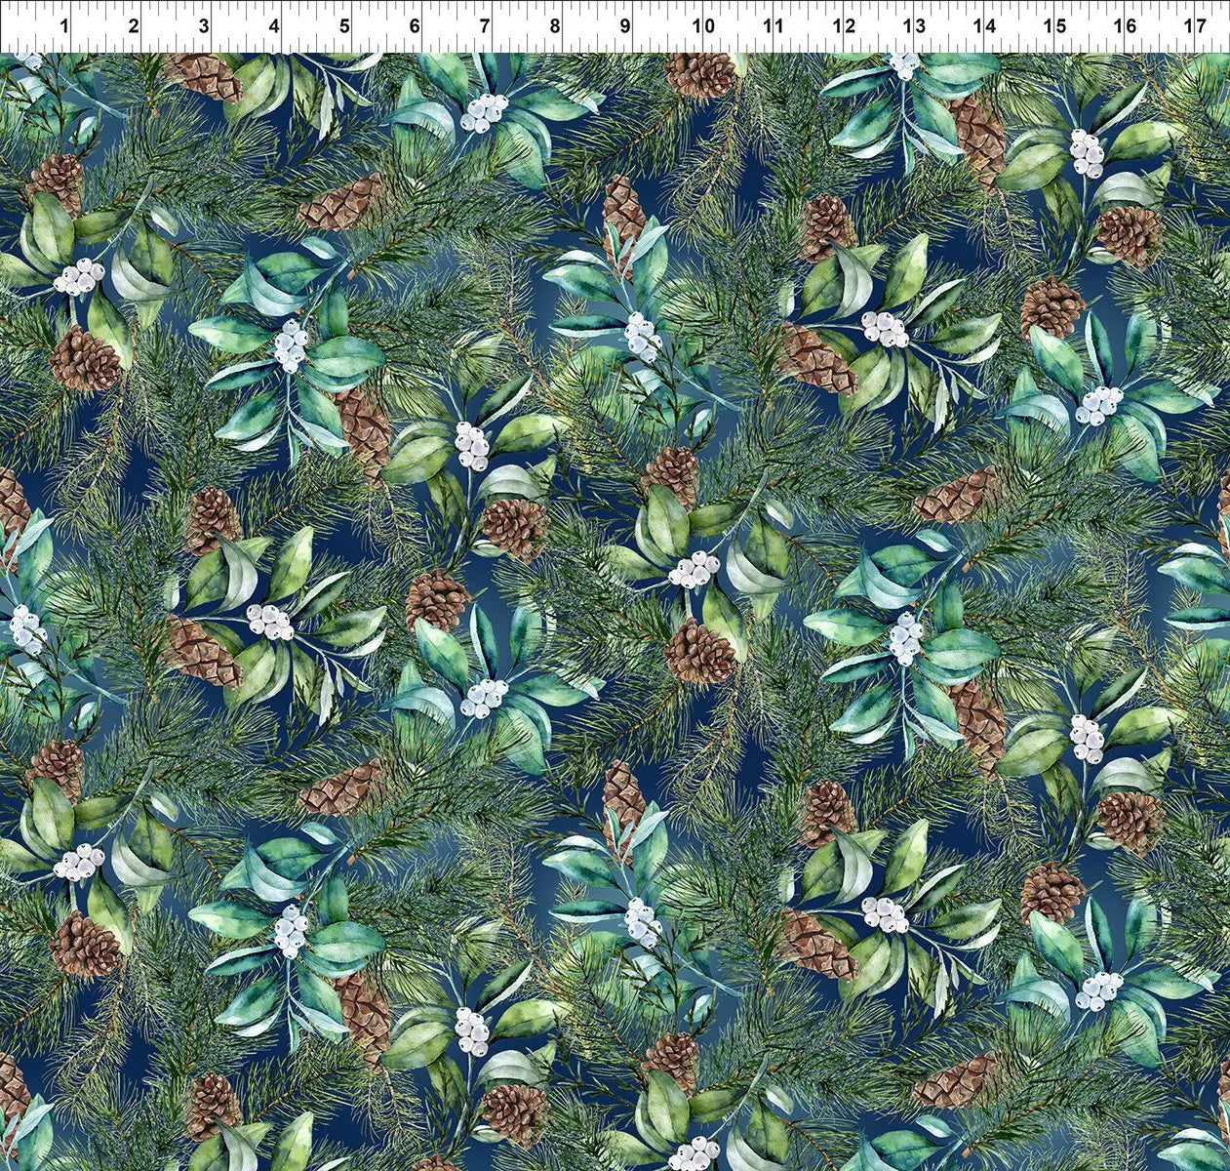Click the number 15 on the ruler

pyautogui.click(x=1055, y=26)
